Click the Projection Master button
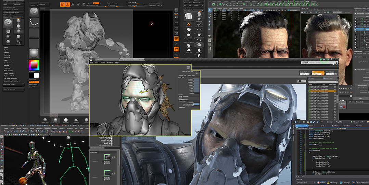This screenshot has width=369, height=185. tap(34, 5)
